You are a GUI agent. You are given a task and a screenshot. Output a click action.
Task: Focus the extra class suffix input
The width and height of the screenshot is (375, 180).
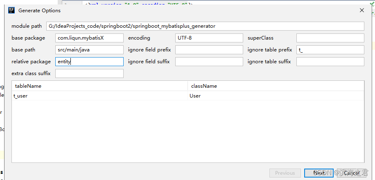click(x=89, y=73)
